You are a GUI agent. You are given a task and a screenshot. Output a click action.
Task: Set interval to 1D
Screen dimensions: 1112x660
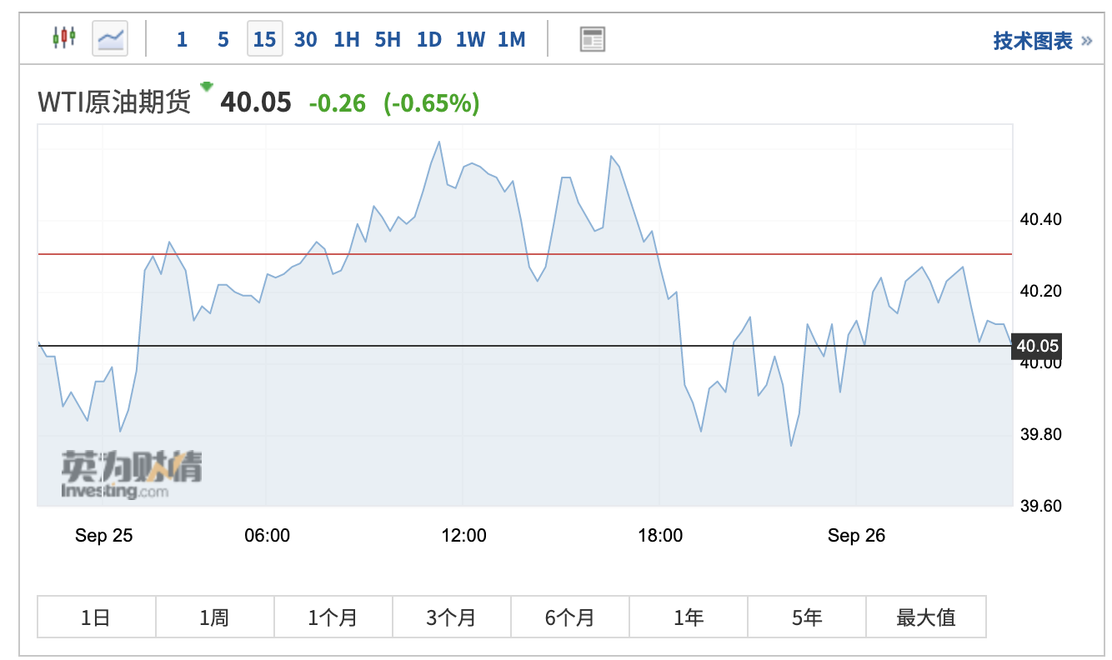click(428, 39)
